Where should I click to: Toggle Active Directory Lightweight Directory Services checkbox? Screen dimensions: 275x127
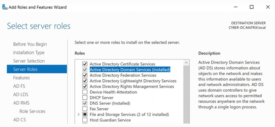tap(85, 81)
